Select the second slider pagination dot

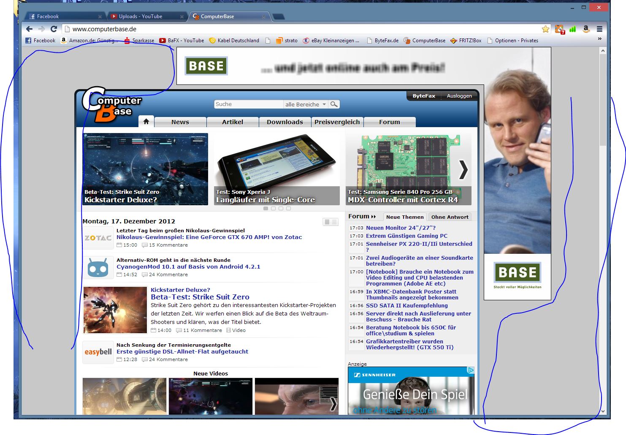pos(274,209)
